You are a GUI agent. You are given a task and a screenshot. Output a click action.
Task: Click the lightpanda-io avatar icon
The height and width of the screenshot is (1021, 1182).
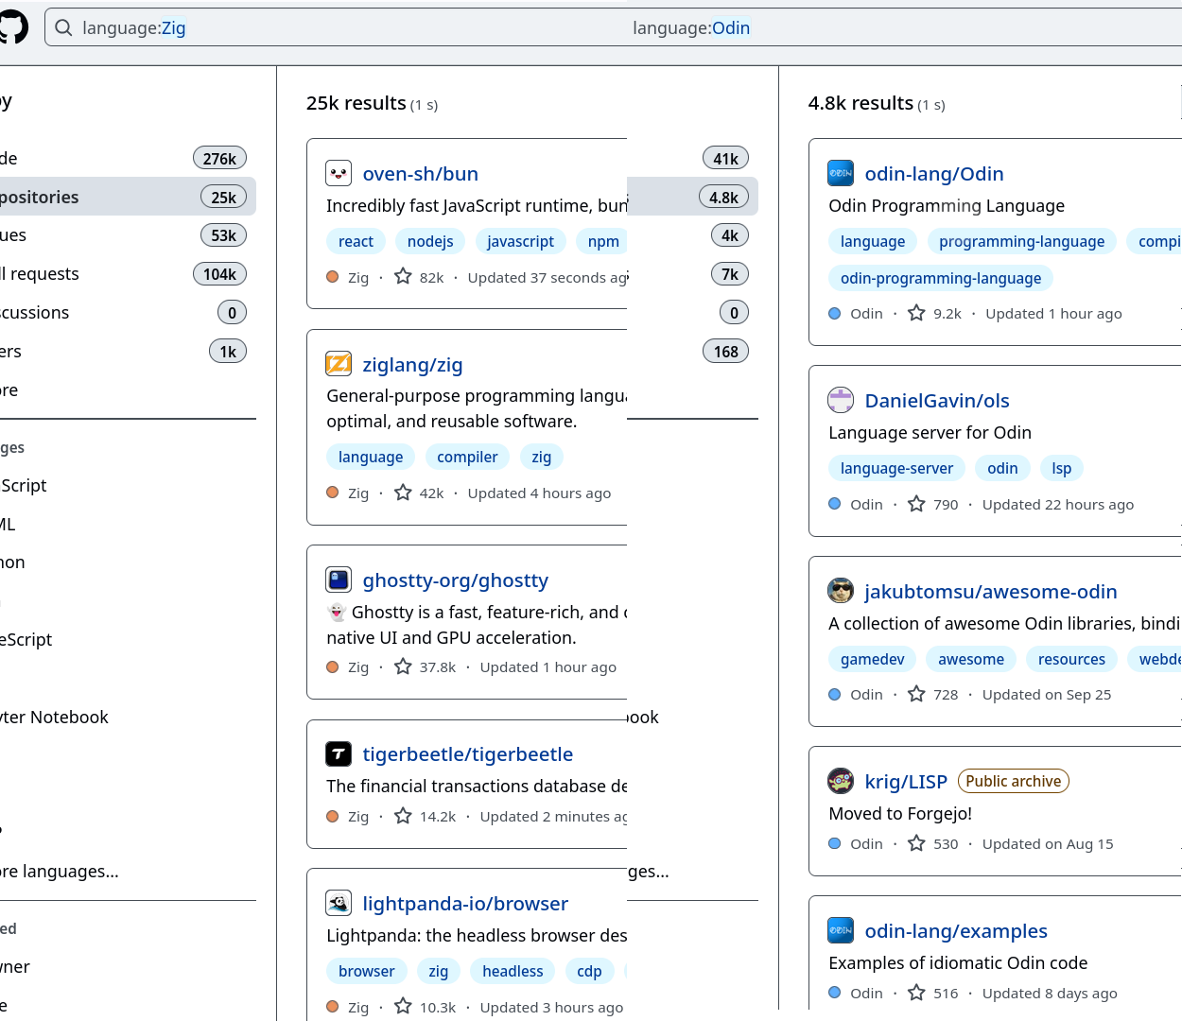[339, 903]
